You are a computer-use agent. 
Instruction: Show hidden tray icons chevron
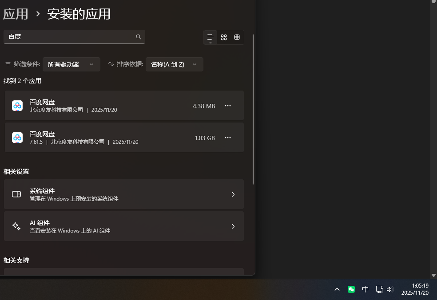(337, 289)
